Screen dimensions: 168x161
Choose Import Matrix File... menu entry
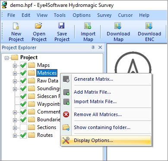pos(106,101)
